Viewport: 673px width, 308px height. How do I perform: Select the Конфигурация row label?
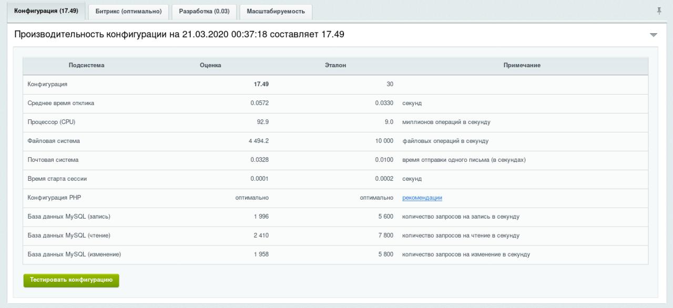pyautogui.click(x=47, y=84)
